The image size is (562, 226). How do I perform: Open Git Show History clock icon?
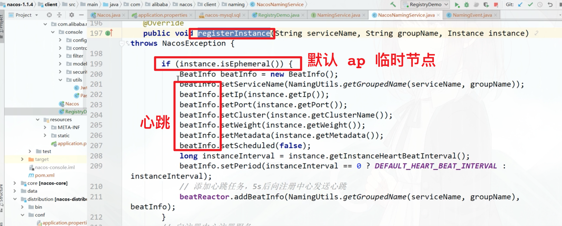click(x=540, y=4)
